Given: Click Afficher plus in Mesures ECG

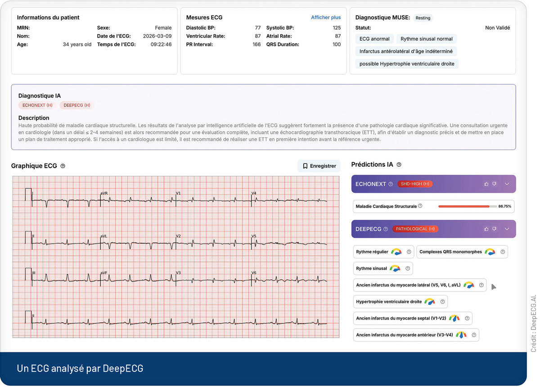Looking at the screenshot, I should coord(326,18).
